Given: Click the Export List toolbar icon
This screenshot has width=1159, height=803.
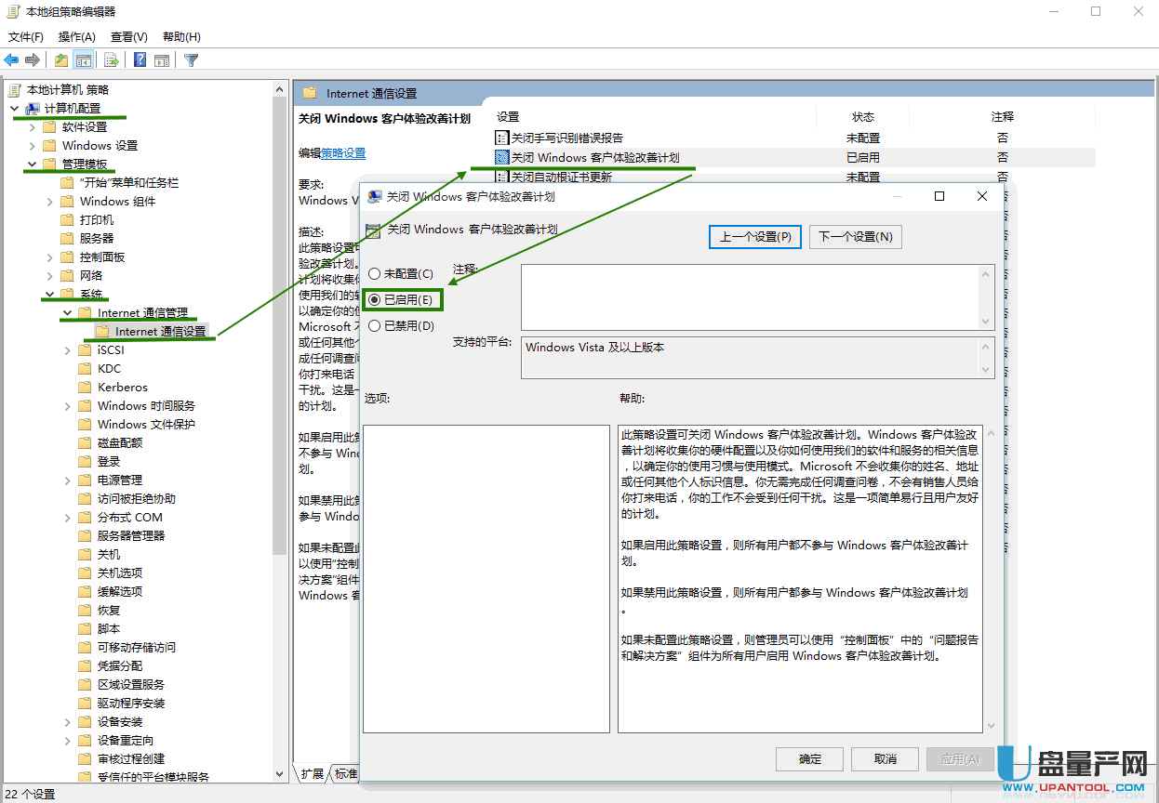Looking at the screenshot, I should [112, 60].
